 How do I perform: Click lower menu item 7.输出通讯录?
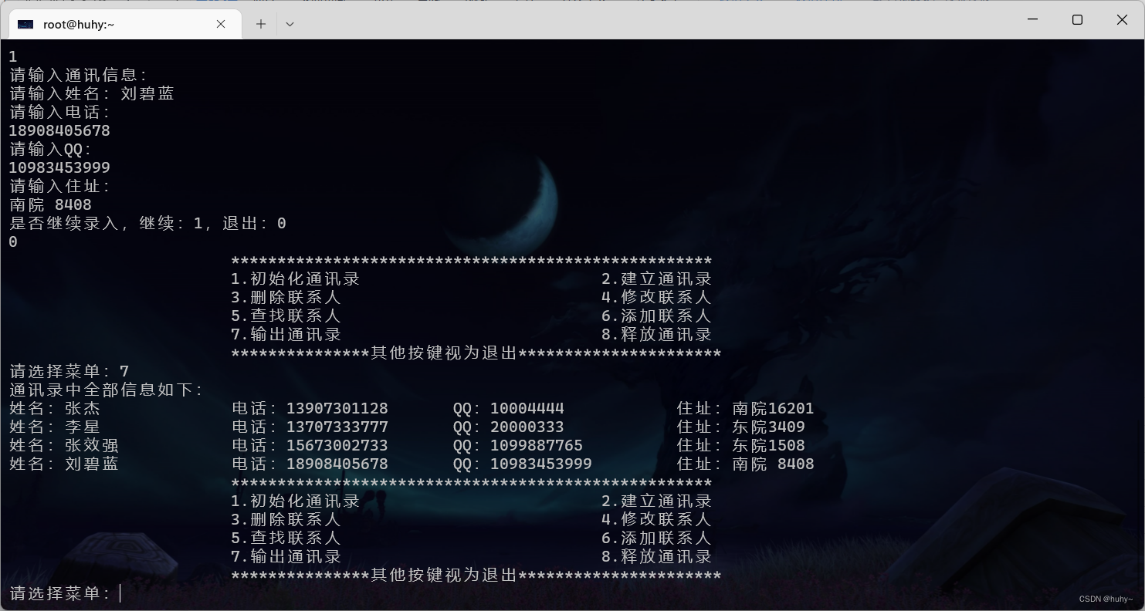click(x=286, y=556)
